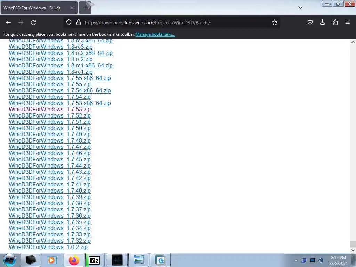Click the site security padlock icon
This screenshot has width=356, height=267.
[x=79, y=23]
